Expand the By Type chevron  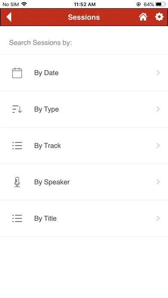pos(158,109)
